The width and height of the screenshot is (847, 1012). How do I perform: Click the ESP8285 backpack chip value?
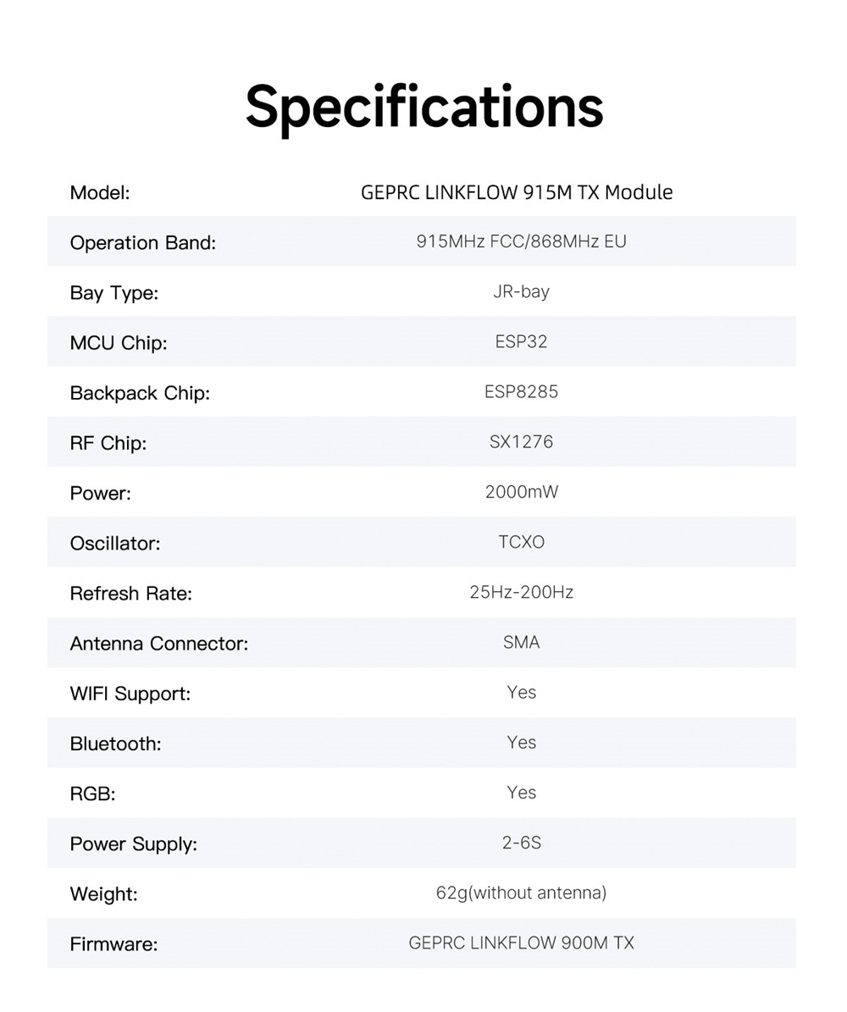(x=521, y=392)
